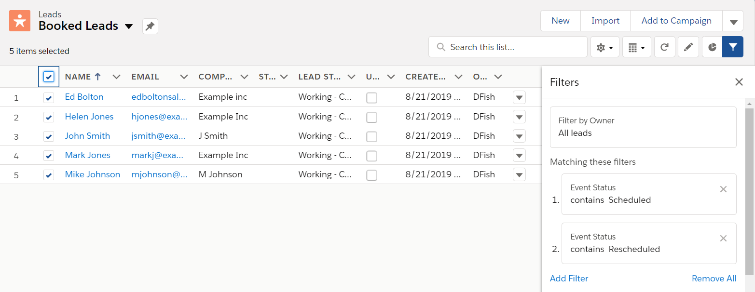755x292 pixels.
Task: Open list view controls gear menu
Action: [x=604, y=47]
